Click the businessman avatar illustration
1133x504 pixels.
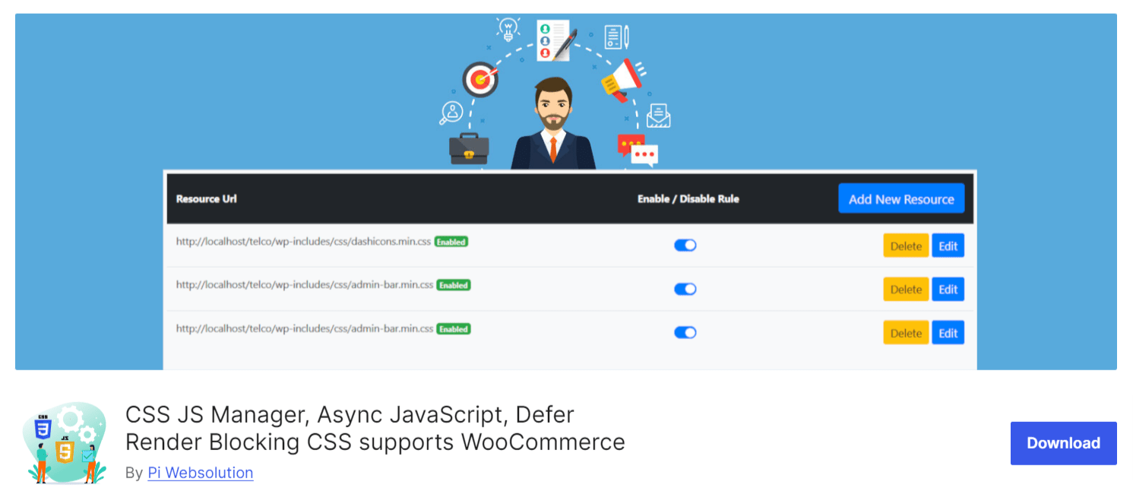(x=552, y=125)
